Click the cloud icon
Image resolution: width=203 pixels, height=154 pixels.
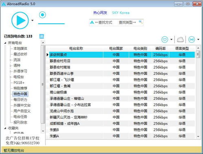180,40
